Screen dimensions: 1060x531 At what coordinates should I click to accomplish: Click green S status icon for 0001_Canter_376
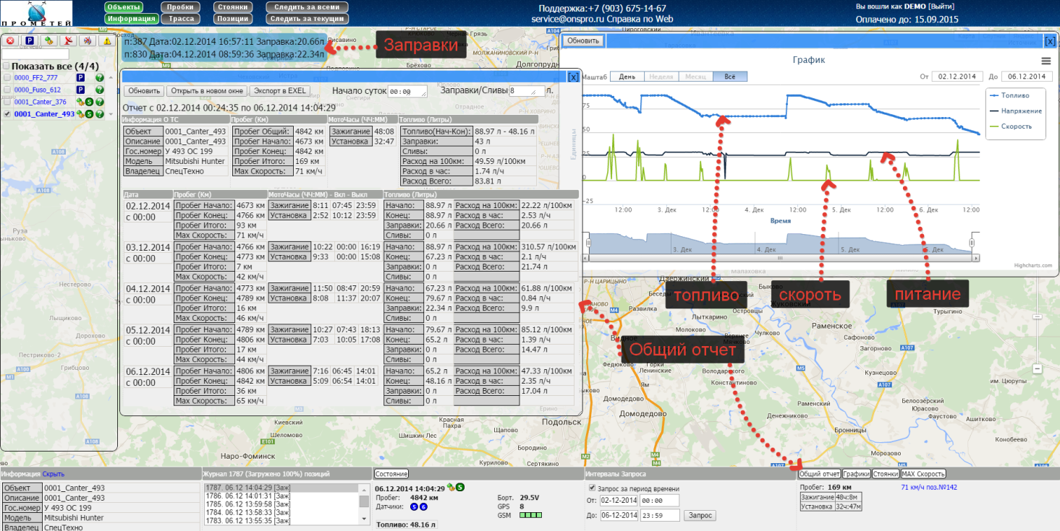tap(89, 102)
